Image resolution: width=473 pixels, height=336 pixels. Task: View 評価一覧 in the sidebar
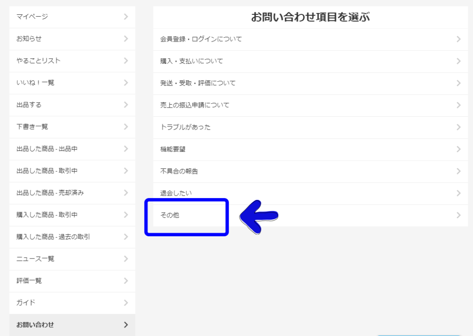[29, 281]
